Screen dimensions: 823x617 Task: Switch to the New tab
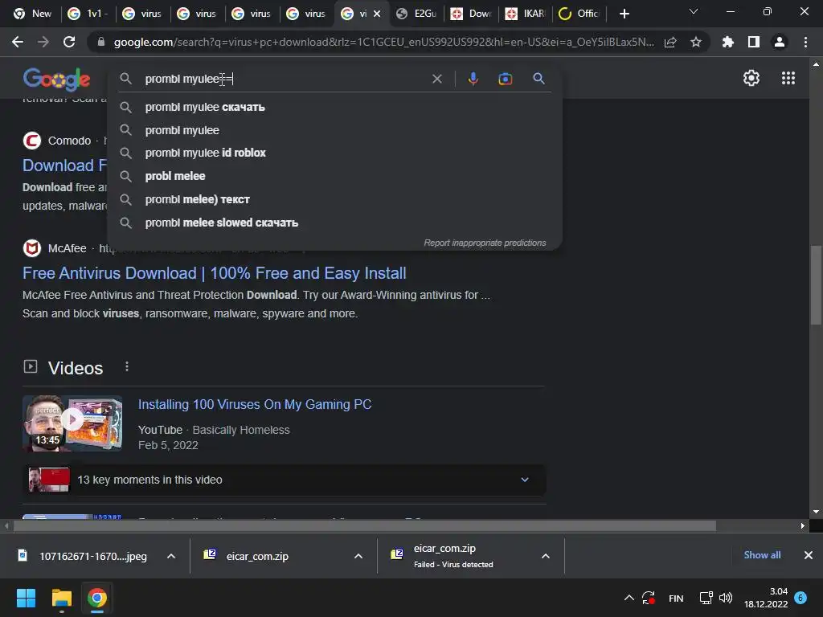pyautogui.click(x=32, y=14)
